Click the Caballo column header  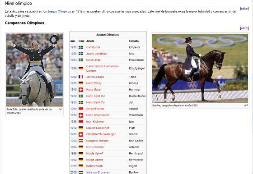point(134,41)
